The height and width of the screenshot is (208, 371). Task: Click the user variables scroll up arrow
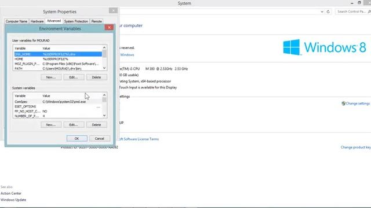click(x=104, y=47)
